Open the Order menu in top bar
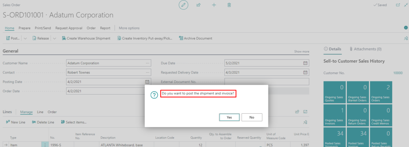The height and width of the screenshot is (147, 409). click(91, 28)
